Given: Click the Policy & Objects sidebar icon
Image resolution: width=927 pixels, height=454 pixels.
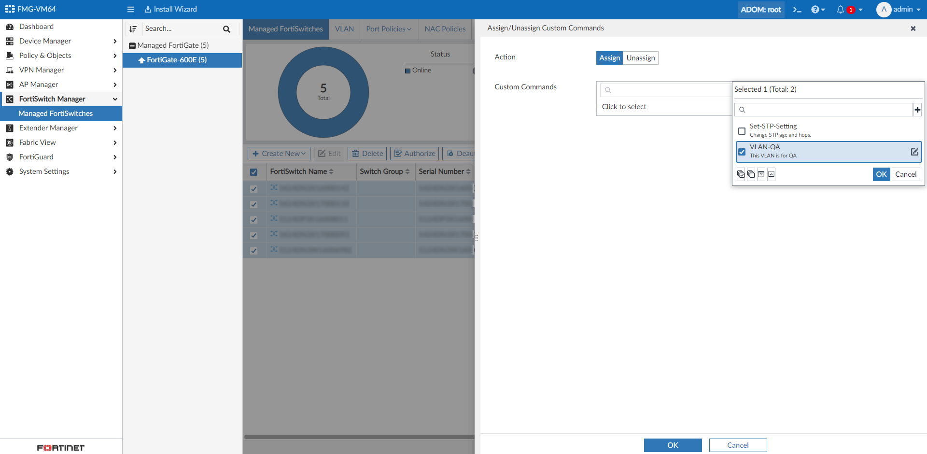Looking at the screenshot, I should (10, 56).
